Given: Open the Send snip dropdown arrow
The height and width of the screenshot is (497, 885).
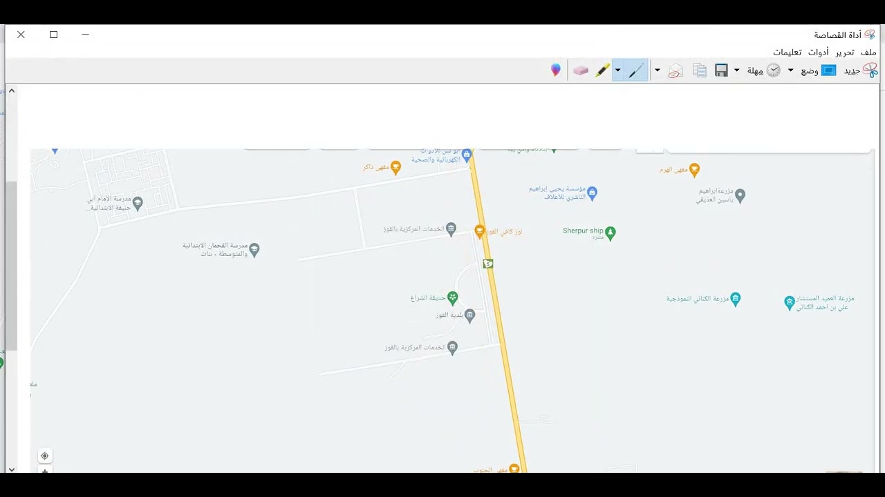Looking at the screenshot, I should pyautogui.click(x=658, y=70).
